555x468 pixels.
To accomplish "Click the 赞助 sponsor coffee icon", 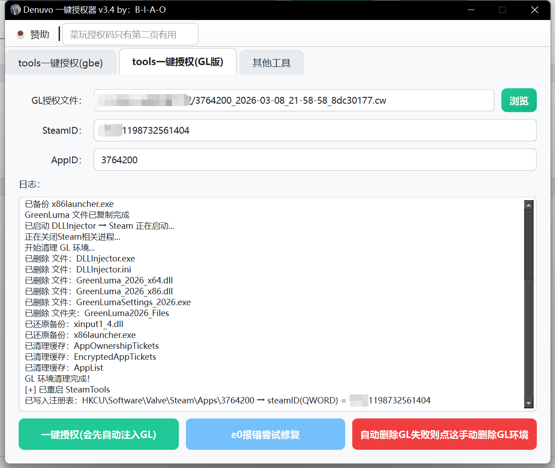I will [x=20, y=35].
